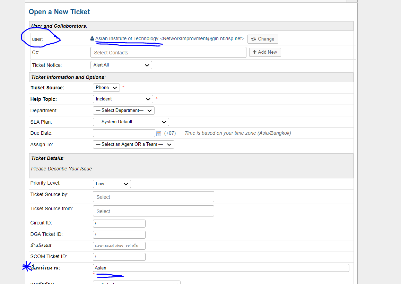Open the Assign To agent or team dropdown

pyautogui.click(x=133, y=144)
